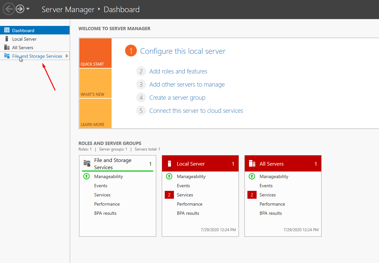
Task: Open Local Server in the sidebar
Action: click(24, 39)
